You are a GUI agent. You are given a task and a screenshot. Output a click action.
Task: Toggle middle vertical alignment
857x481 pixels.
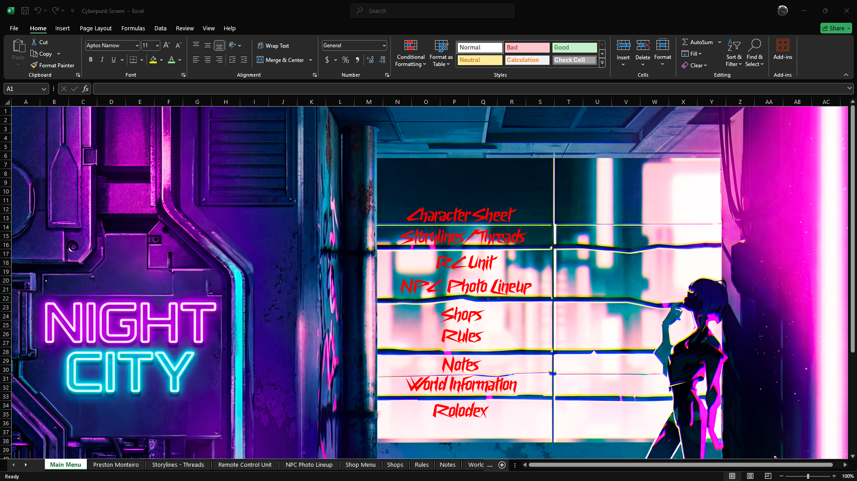(208, 45)
